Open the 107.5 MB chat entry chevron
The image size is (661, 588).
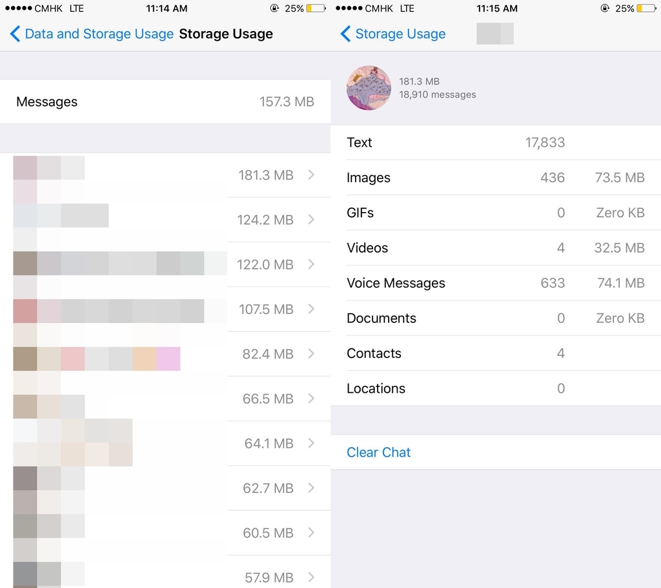(x=311, y=309)
